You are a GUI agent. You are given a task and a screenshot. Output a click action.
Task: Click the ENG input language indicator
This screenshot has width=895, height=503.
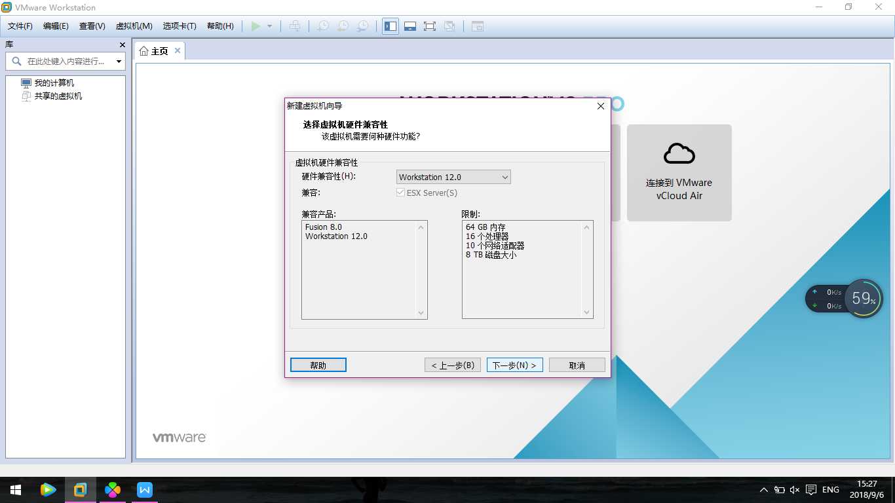click(x=830, y=490)
